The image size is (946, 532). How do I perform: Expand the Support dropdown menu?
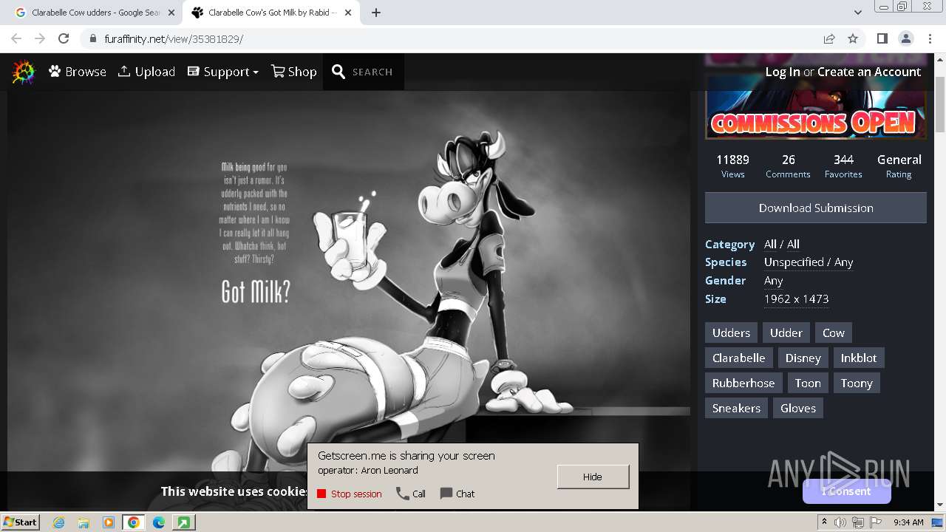coord(222,72)
